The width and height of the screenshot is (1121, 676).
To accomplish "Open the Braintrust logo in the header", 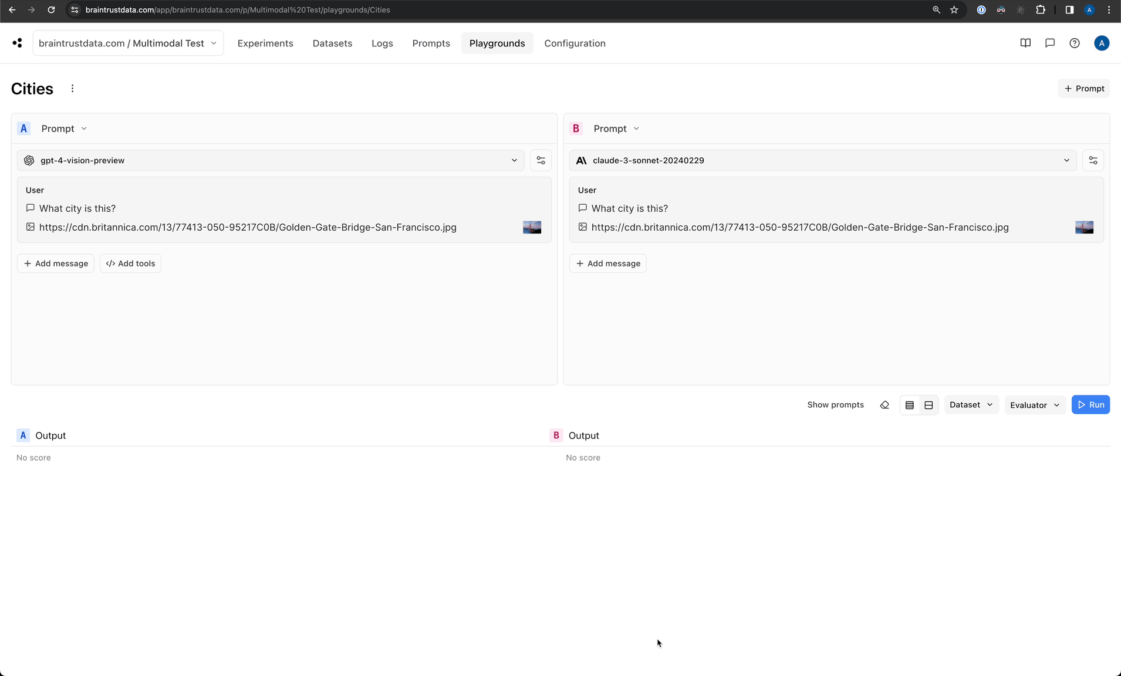I will 16,42.
